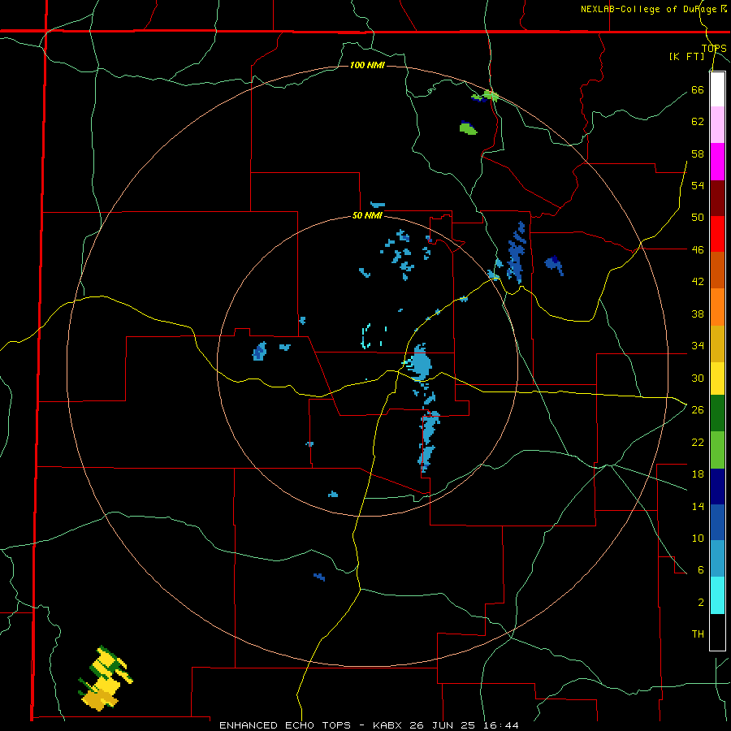Viewport: 731px width, 731px height.
Task: Click the white 66 kft color swatch
Action: tap(717, 89)
